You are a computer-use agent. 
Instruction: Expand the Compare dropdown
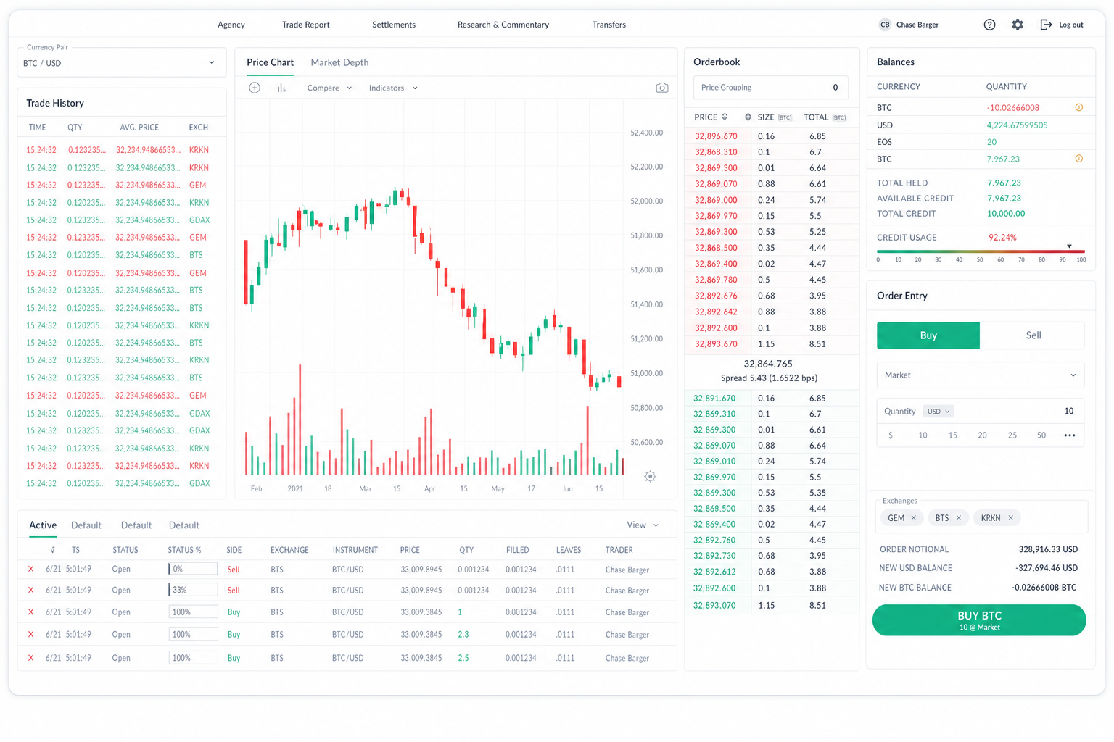point(329,88)
